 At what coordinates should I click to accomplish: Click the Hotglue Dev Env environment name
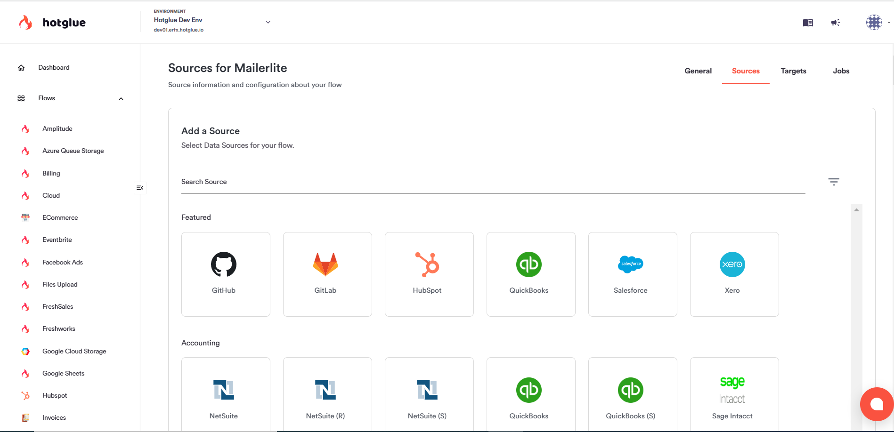(178, 20)
